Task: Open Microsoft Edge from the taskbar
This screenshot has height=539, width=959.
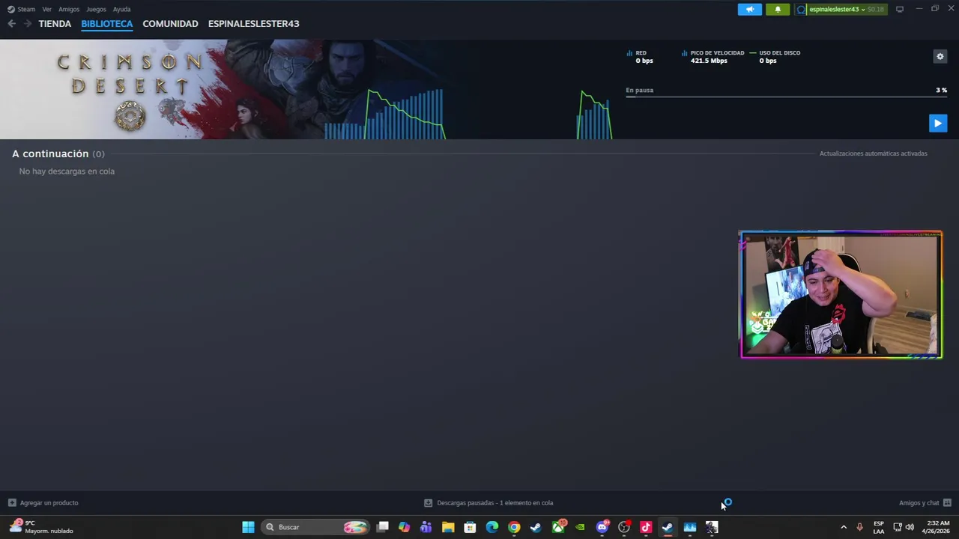Action: click(x=492, y=527)
